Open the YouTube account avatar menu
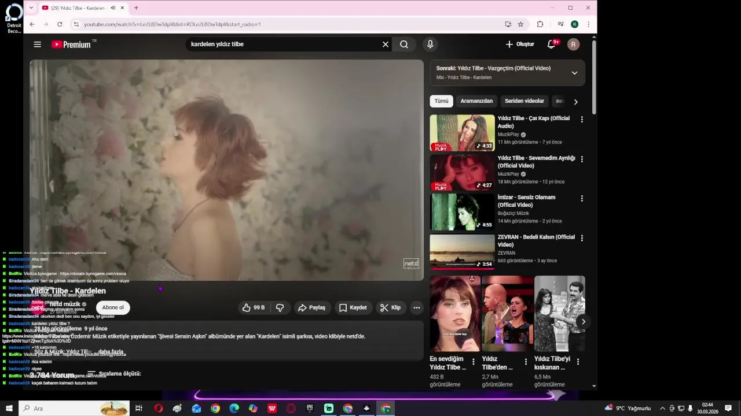Viewport: 741px width, 416px height. pos(573,44)
